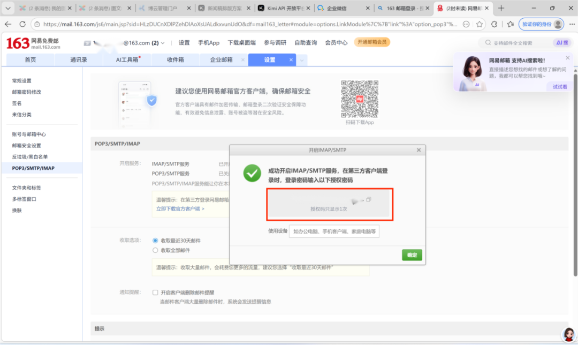Select 文件夹和标签 in the sidebar
The height and width of the screenshot is (345, 578).
coord(27,188)
